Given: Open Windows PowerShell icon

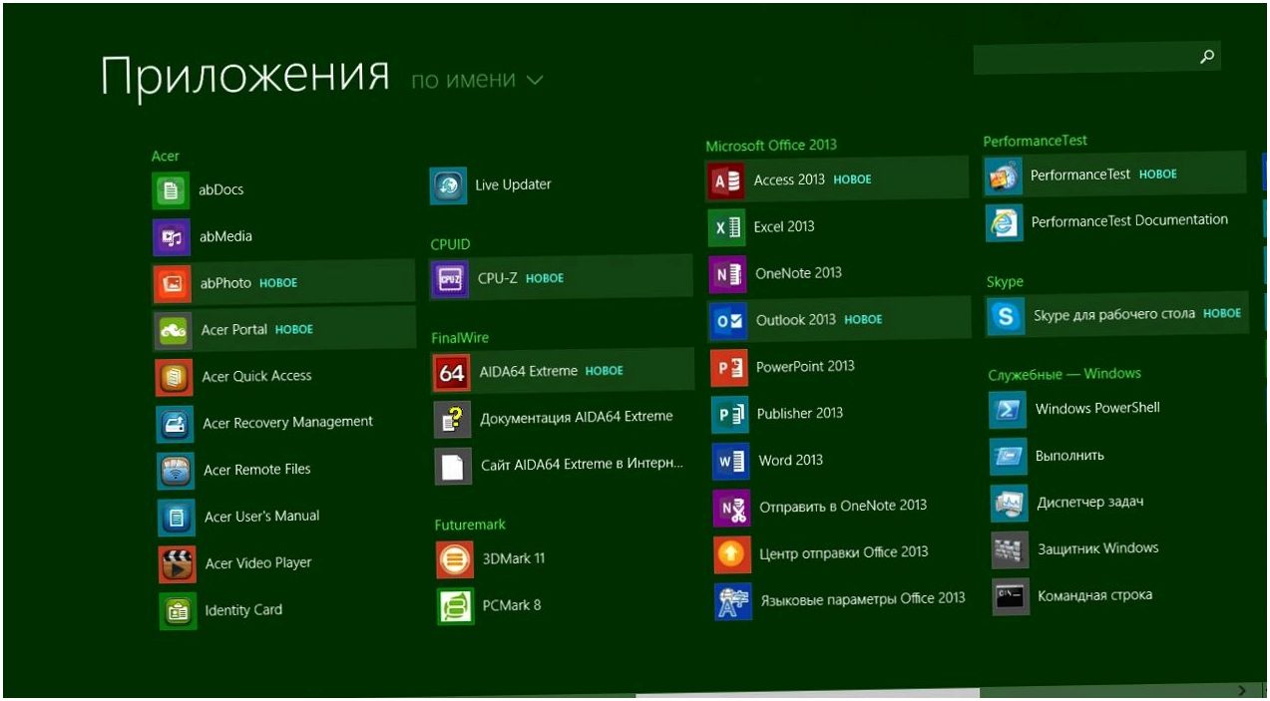Looking at the screenshot, I should tap(1008, 410).
